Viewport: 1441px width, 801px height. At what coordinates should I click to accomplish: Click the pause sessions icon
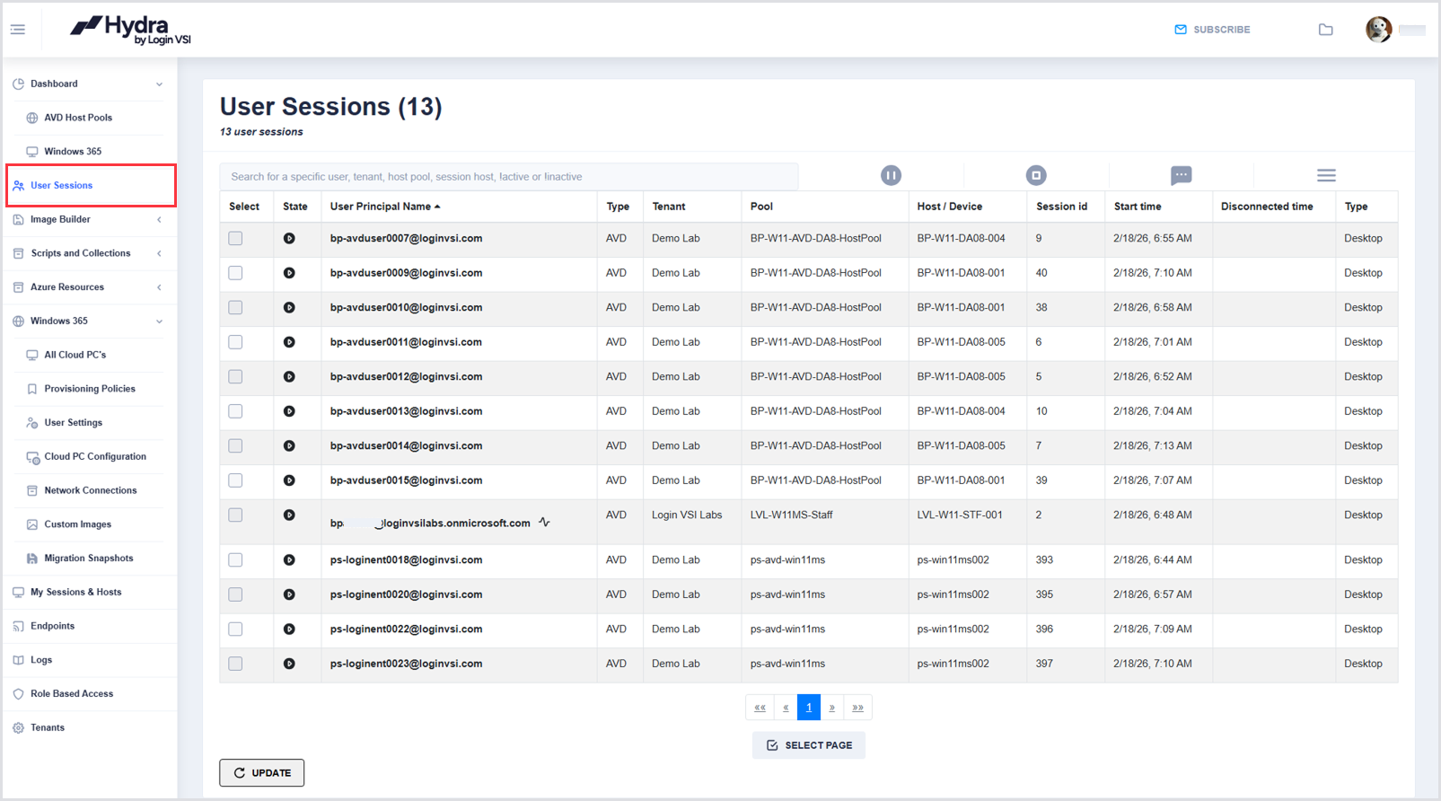click(891, 176)
